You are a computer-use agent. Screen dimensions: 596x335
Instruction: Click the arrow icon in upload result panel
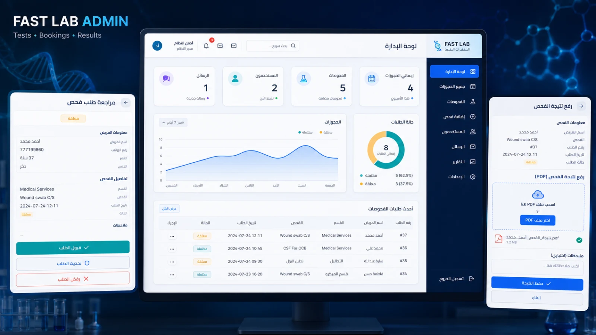pyautogui.click(x=581, y=106)
